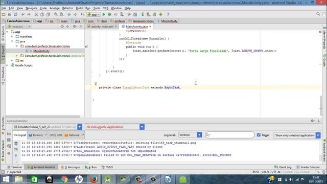This screenshot has height=184, width=327.
Task: Open the TODO tool window
Action: coord(107,167)
